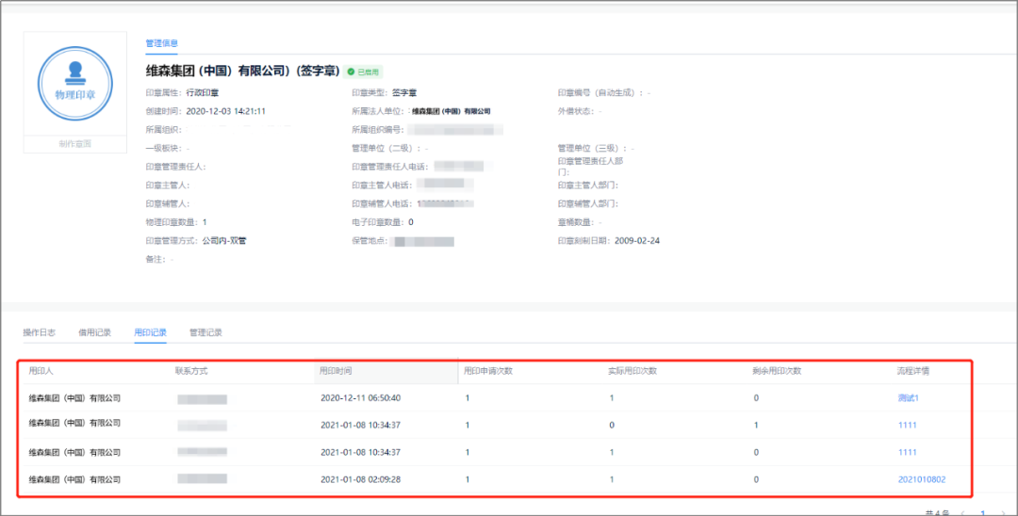Image resolution: width=1018 pixels, height=516 pixels.
Task: Click the 联系方式 column header
Action: tap(191, 371)
